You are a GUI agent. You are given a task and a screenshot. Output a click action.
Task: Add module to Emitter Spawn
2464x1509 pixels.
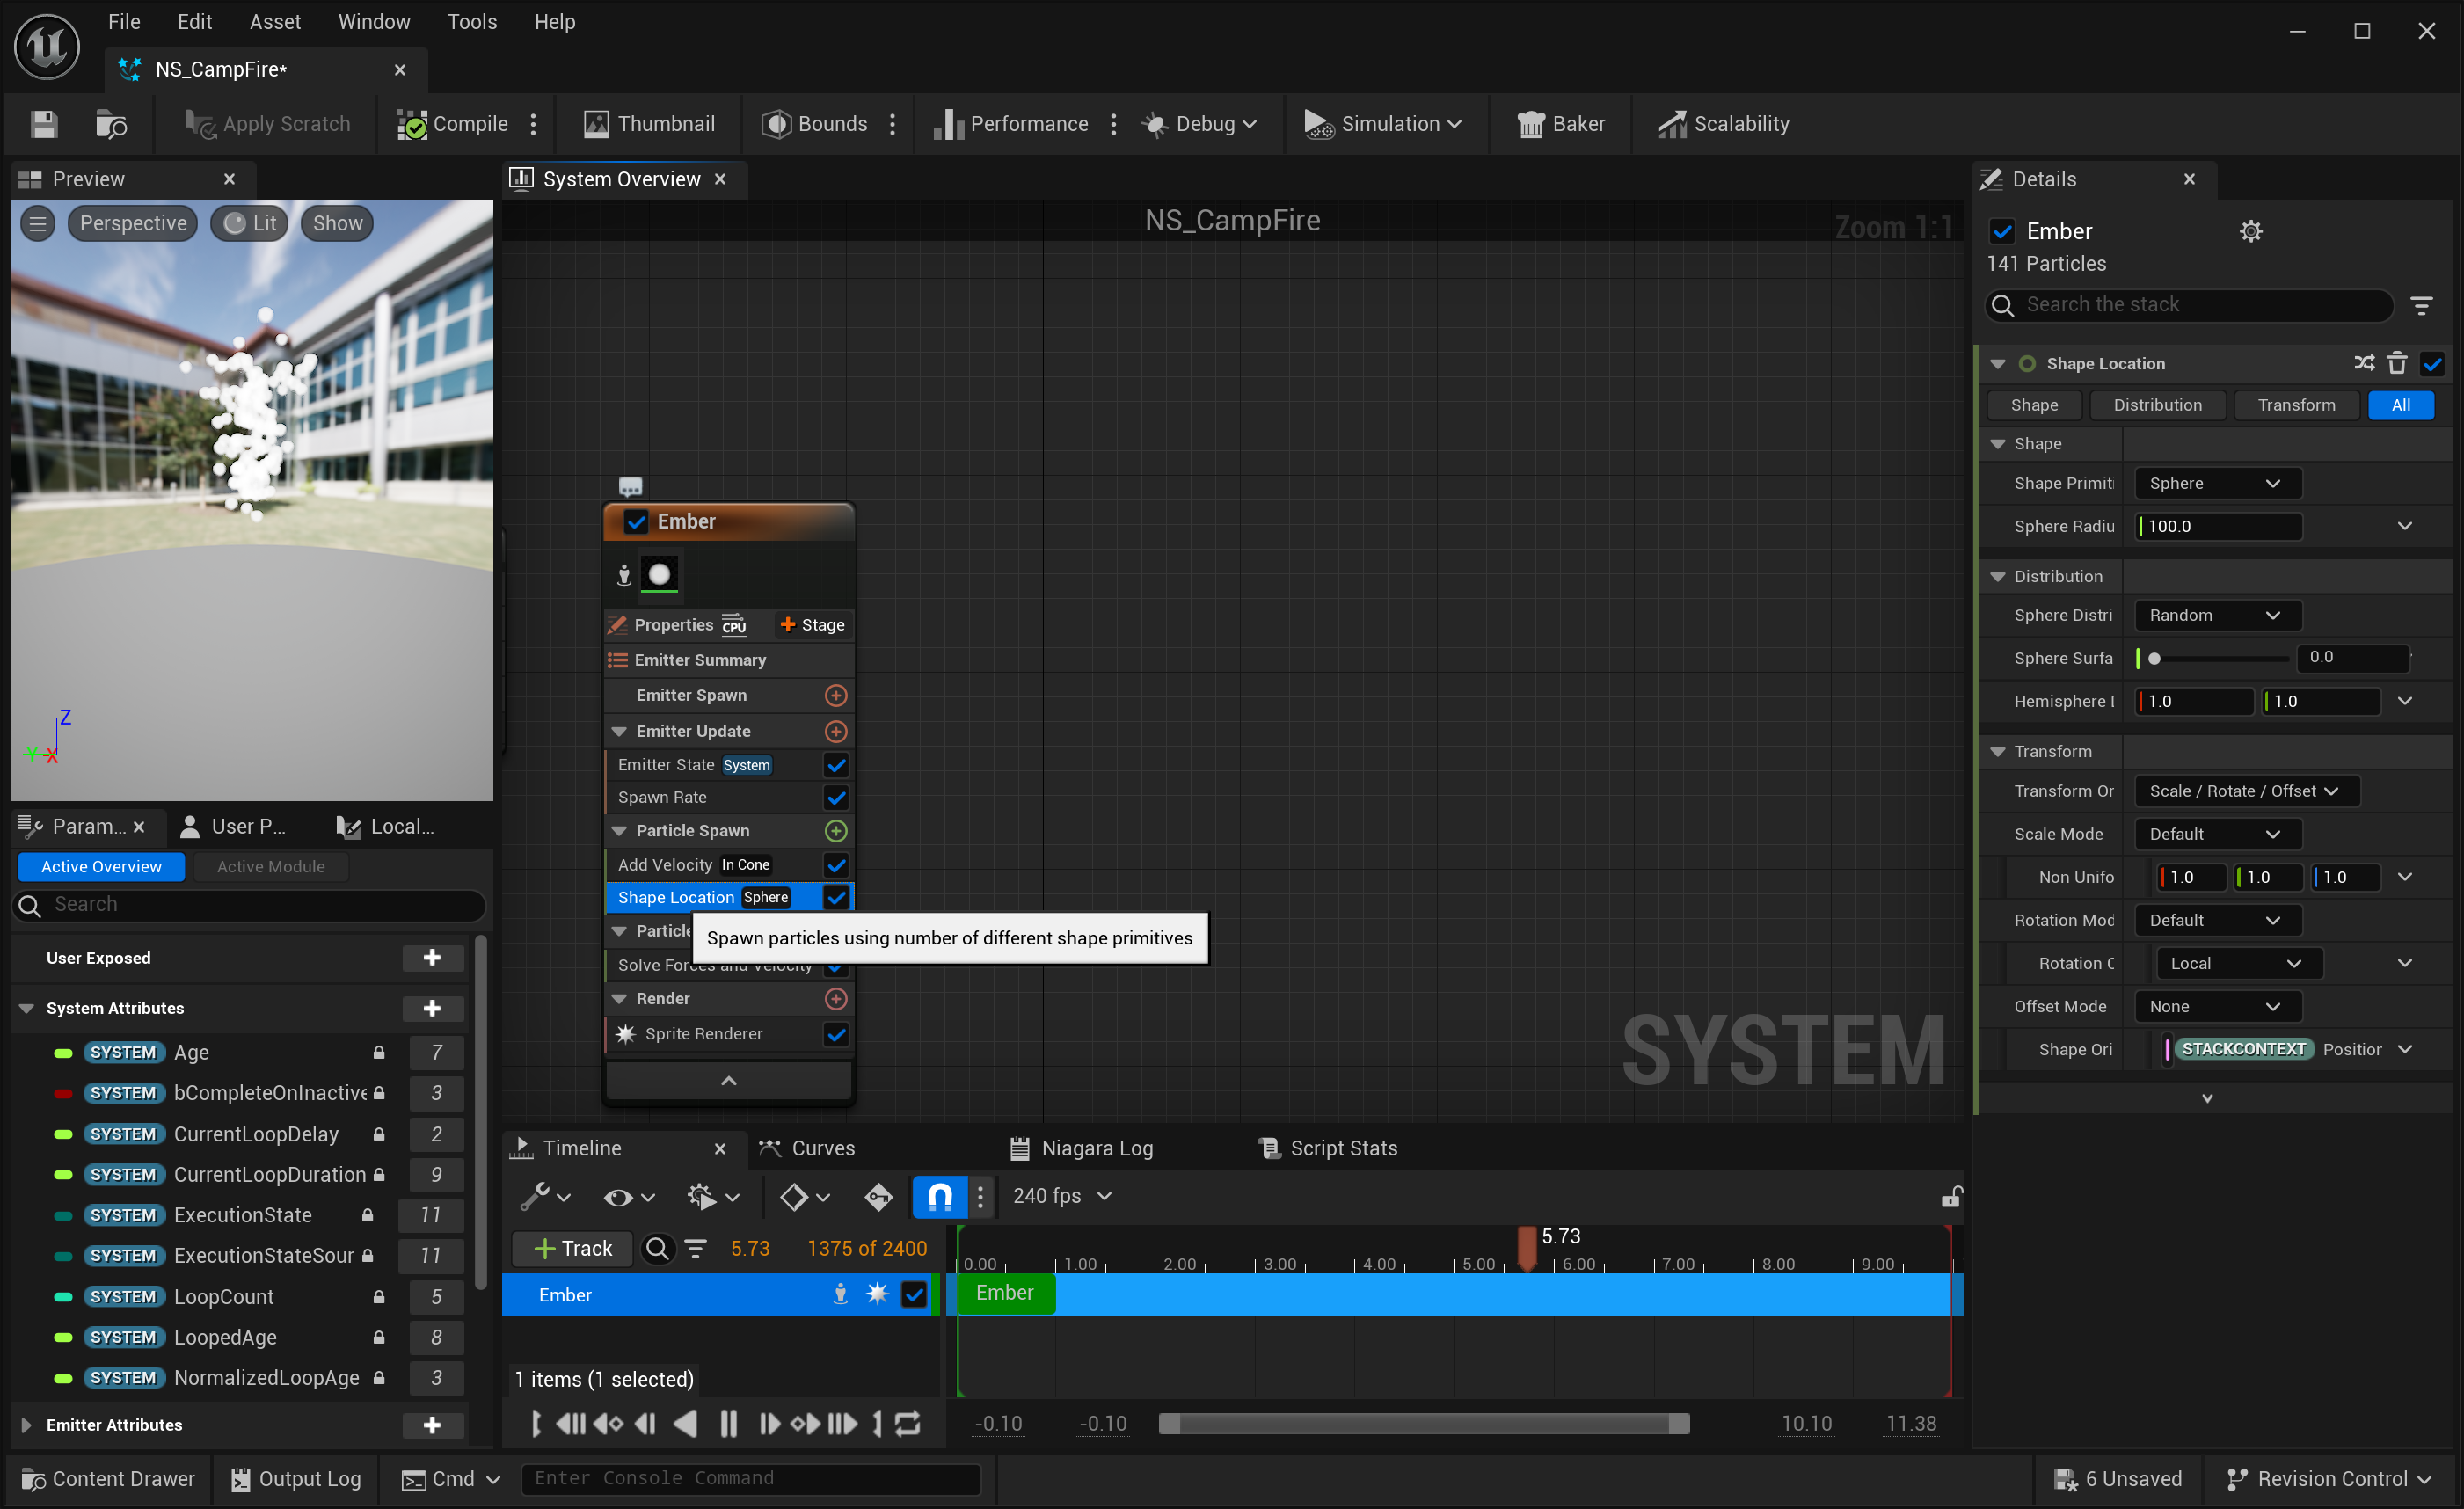tap(836, 695)
